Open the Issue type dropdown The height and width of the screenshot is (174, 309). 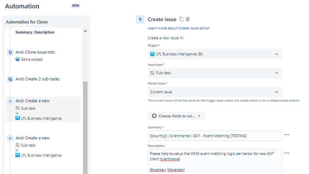(214, 73)
